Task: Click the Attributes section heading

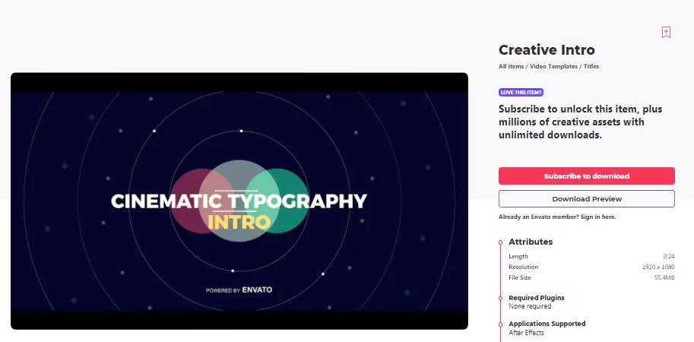Action: coord(531,242)
